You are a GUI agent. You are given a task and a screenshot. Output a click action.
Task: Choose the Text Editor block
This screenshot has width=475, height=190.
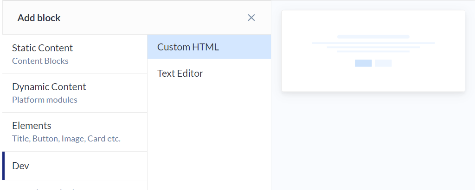pos(209,73)
